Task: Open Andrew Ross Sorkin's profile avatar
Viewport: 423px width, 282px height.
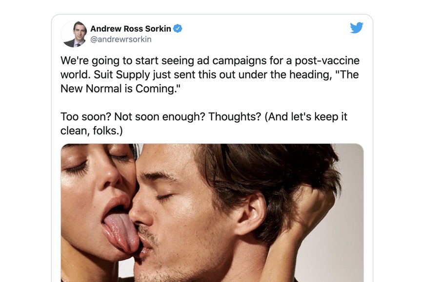Action: [74, 34]
